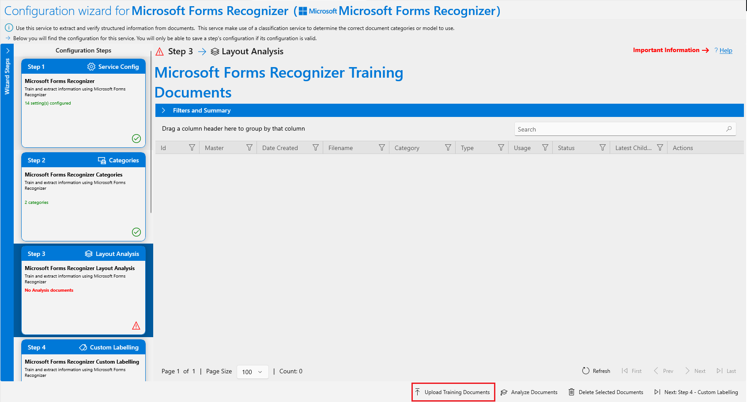The image size is (747, 402).
Task: Click the Id column filter icon
Action: point(192,148)
